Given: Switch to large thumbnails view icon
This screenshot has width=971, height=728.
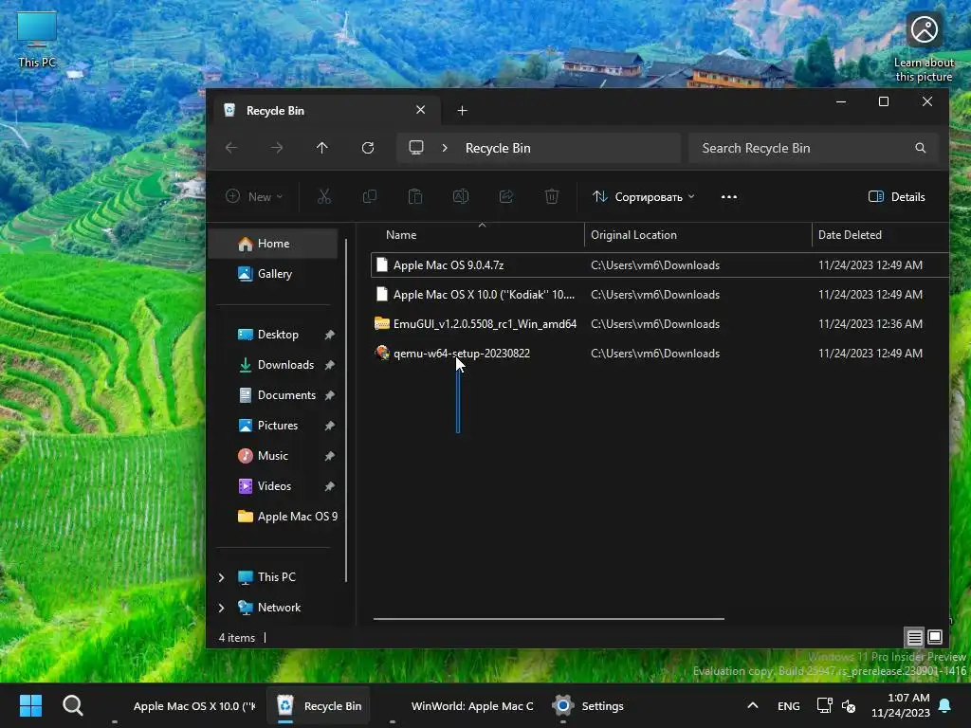Looking at the screenshot, I should point(935,637).
